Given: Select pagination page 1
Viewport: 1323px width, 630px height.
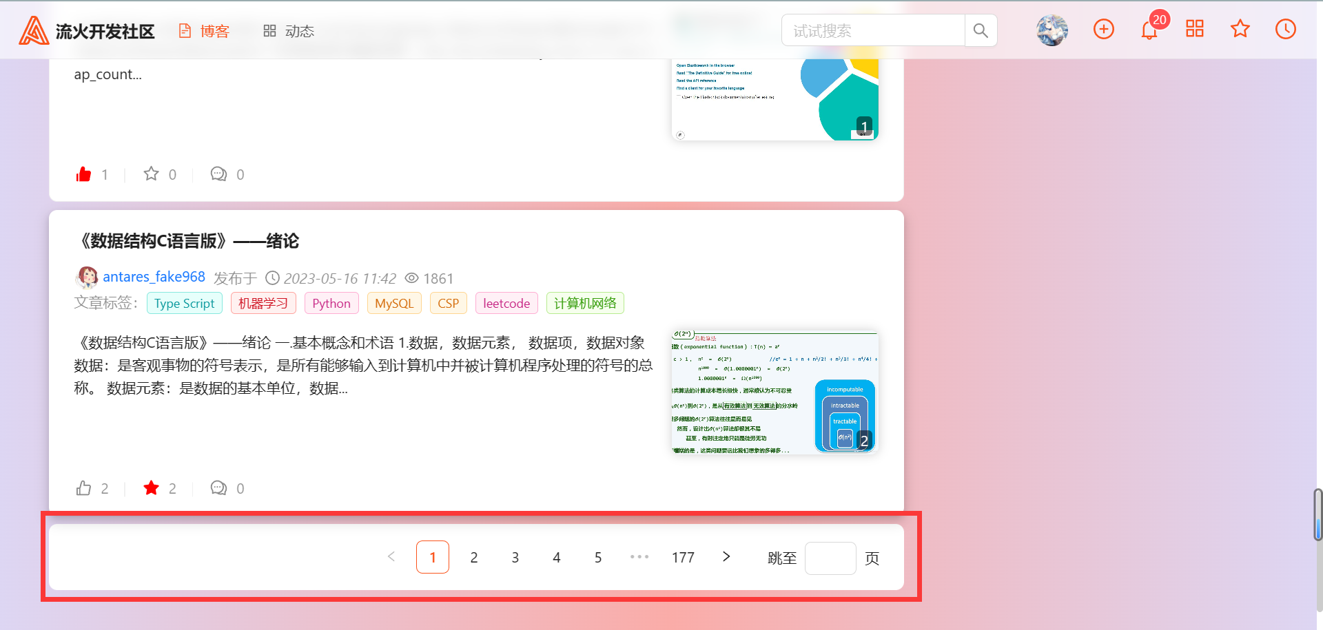Looking at the screenshot, I should coord(433,557).
